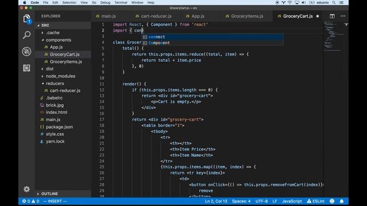Open the Selection menu
The image size is (367, 206).
(x=69, y=2)
